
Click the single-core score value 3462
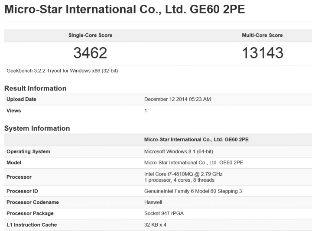[90, 53]
